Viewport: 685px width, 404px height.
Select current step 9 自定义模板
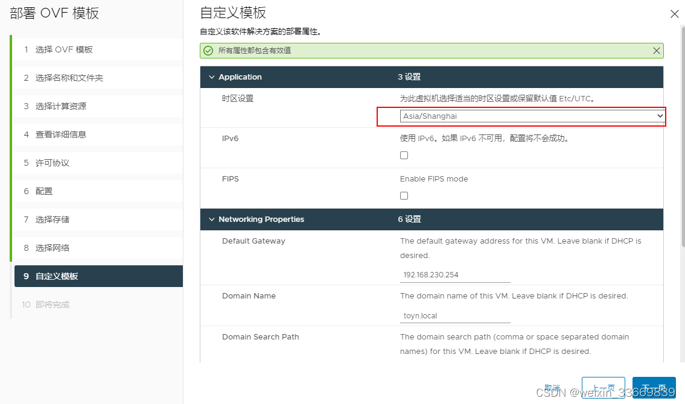(98, 276)
